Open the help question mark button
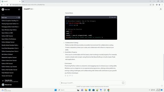The image size is (164, 92). 162,86
